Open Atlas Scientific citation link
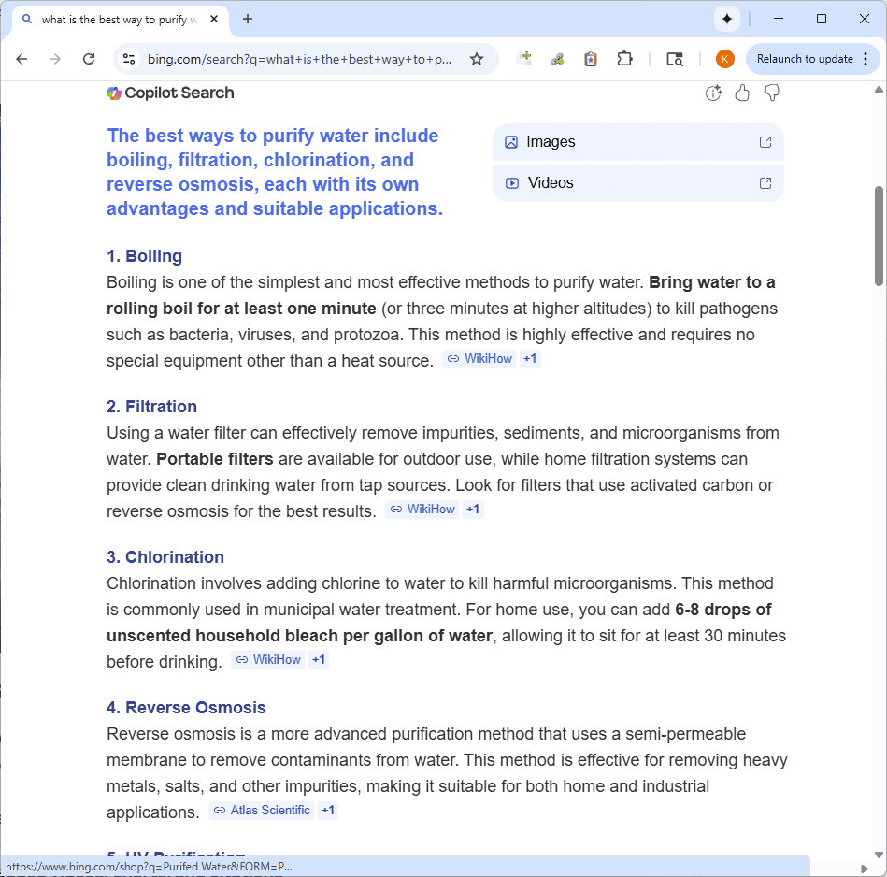 pyautogui.click(x=262, y=811)
